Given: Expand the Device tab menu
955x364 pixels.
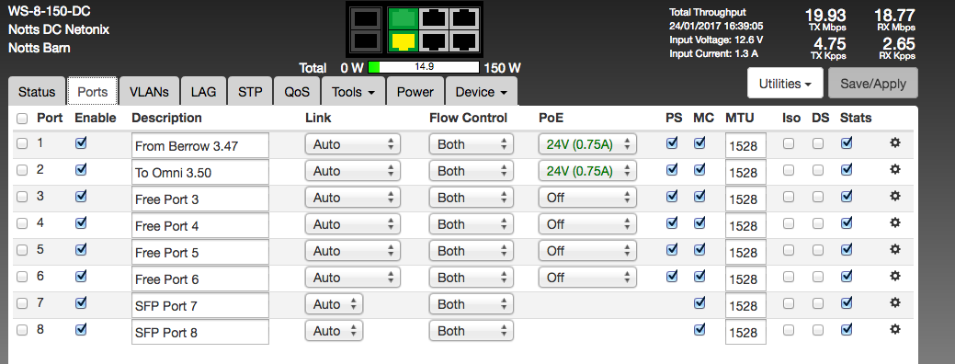Looking at the screenshot, I should [481, 92].
